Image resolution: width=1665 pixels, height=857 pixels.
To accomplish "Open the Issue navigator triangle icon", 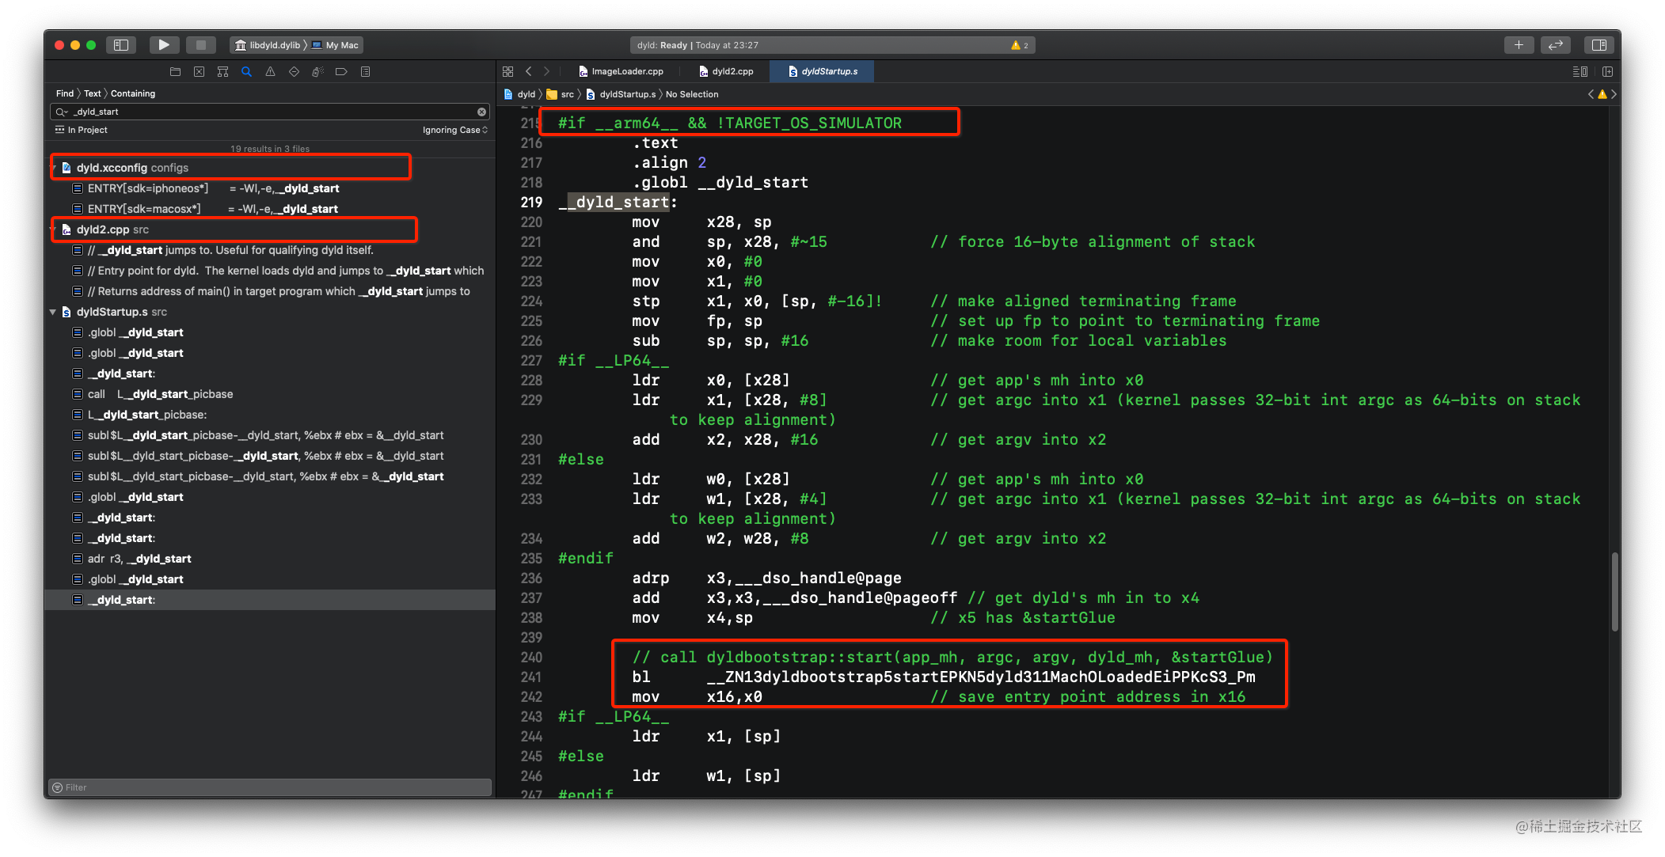I will coord(271,72).
